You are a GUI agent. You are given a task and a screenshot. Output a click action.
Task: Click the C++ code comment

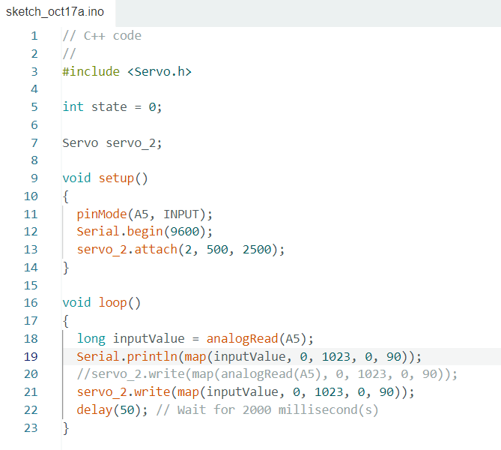102,36
